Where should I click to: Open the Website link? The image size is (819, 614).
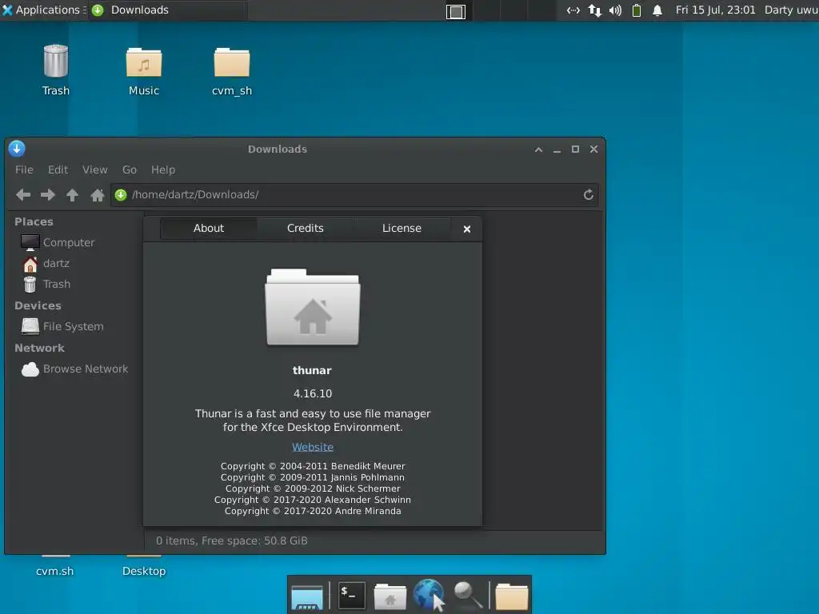pyautogui.click(x=313, y=447)
